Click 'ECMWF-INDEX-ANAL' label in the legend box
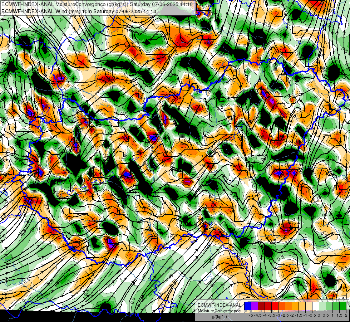This screenshot has height=322, width=350. (x=219, y=305)
